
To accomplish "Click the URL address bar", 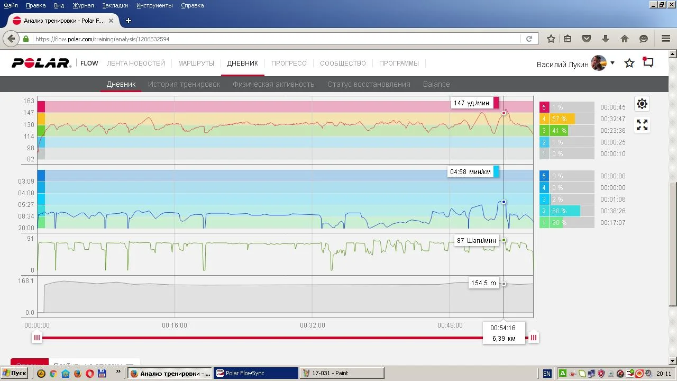I will coord(275,39).
